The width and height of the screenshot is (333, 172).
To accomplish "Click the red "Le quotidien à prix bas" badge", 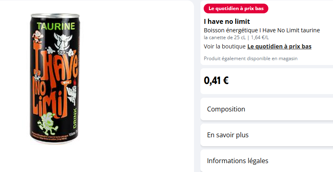I will click(x=236, y=8).
